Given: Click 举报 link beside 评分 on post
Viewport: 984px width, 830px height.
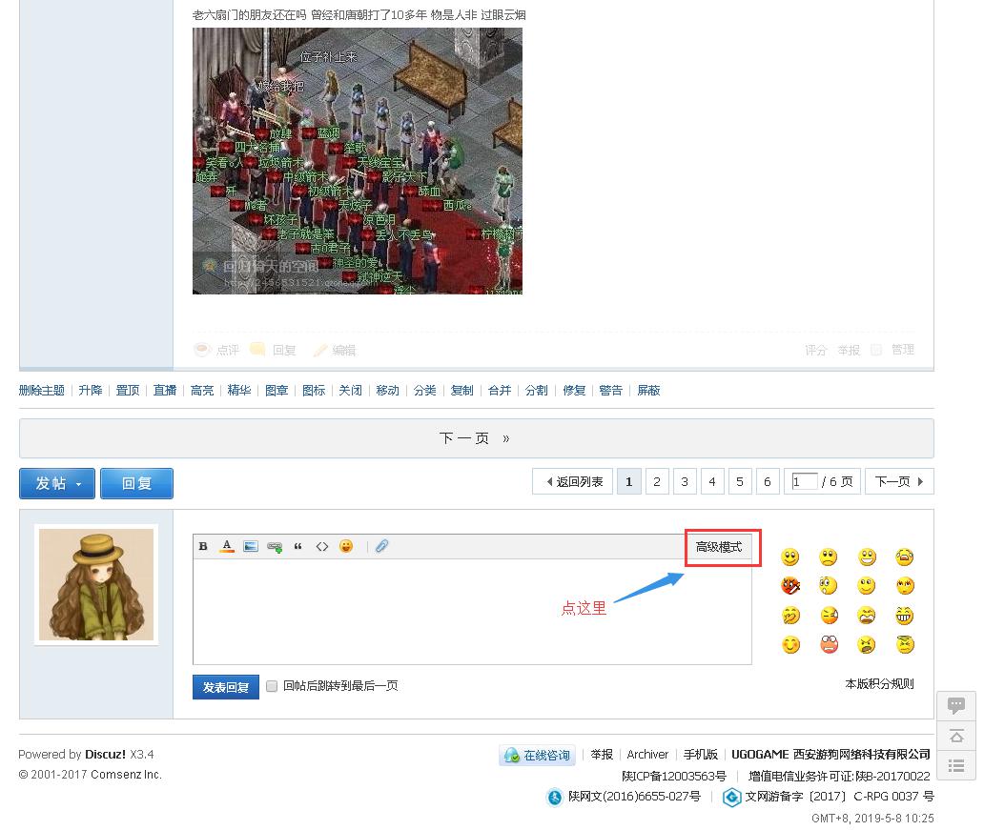Looking at the screenshot, I should point(849,350).
